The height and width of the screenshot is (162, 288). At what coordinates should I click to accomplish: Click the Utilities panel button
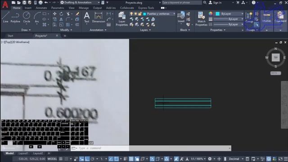click(267, 18)
